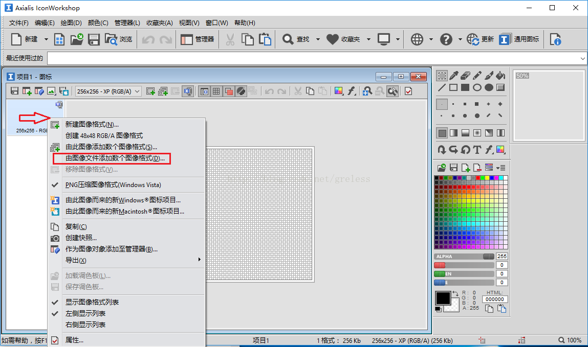Click the open file folder icon in main toolbar
Viewport: 588px width, 347px height.
77,39
